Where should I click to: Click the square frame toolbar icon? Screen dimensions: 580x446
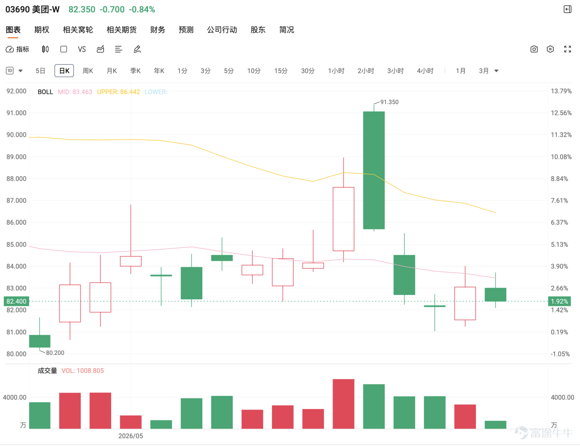[x=64, y=49]
